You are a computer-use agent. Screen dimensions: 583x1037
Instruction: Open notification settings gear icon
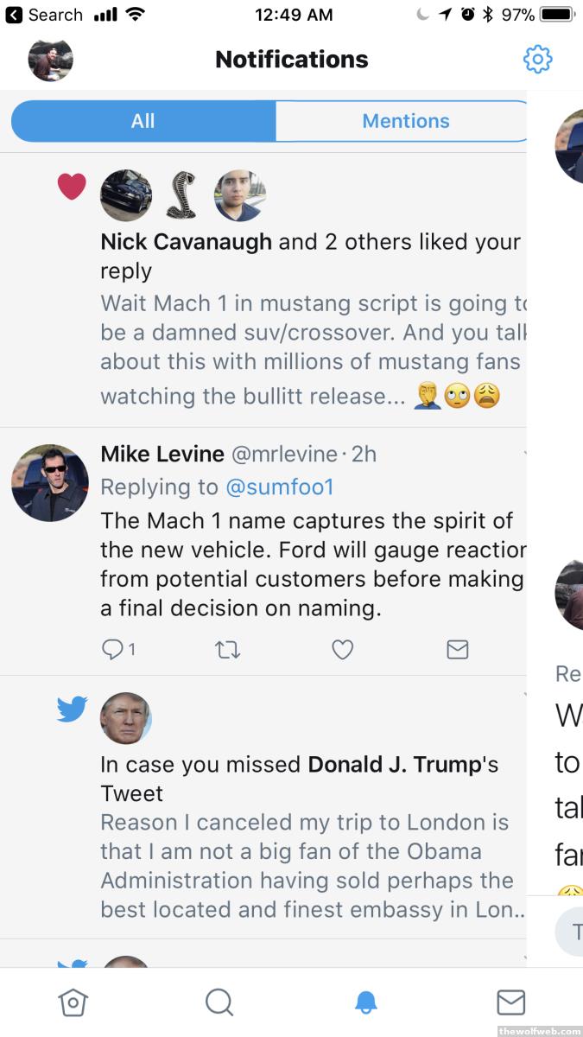pyautogui.click(x=537, y=59)
